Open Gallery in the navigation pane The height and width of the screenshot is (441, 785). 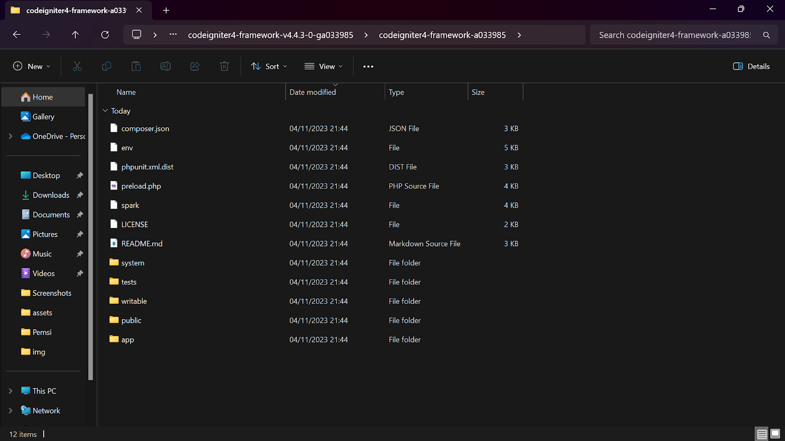click(44, 117)
